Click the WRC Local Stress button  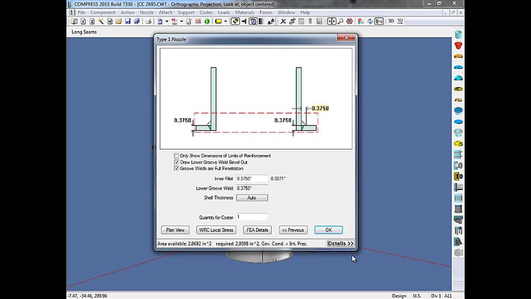216,230
